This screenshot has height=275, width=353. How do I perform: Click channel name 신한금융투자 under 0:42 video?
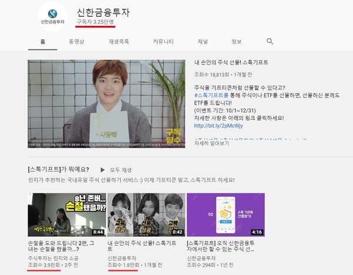click(x=122, y=259)
